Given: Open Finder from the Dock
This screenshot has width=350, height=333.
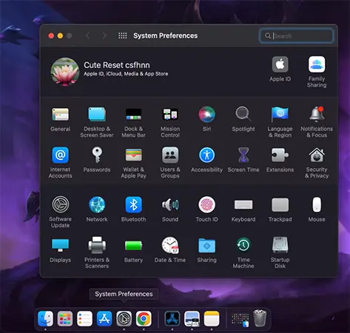Looking at the screenshot, I should pyautogui.click(x=45, y=318).
